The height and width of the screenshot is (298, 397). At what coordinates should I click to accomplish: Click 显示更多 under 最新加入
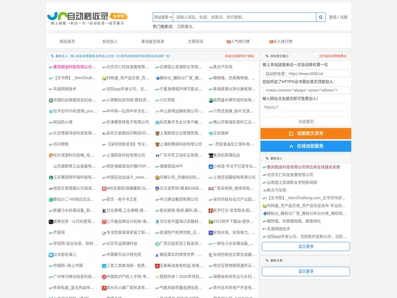tap(306, 246)
